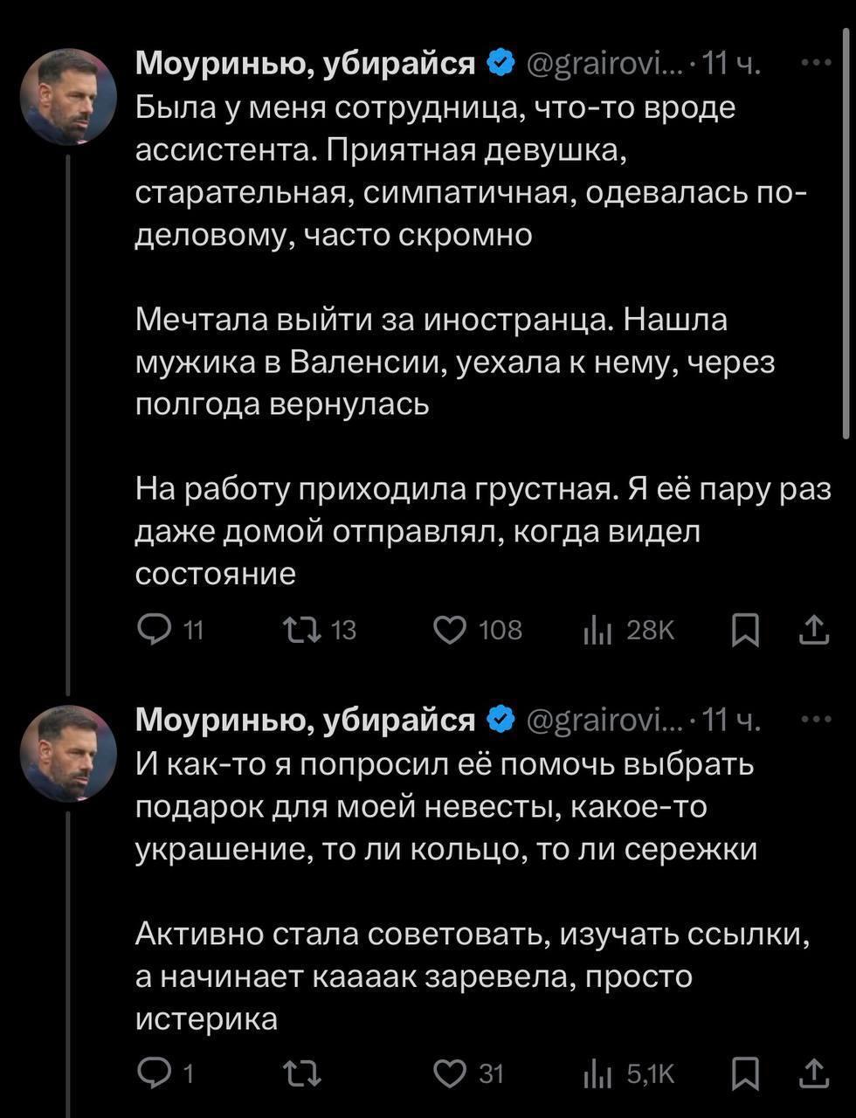Repost the second tweet about the gift
Viewport: 856px width, 1118px height.
[300, 1073]
